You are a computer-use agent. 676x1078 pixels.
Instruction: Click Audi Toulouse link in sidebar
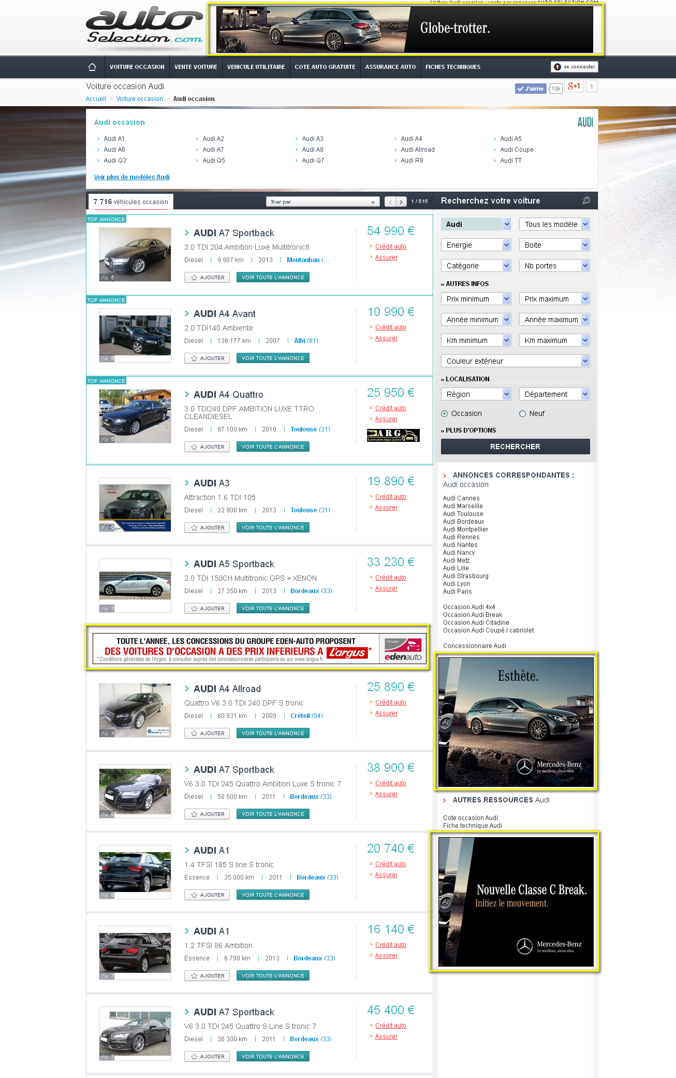[x=463, y=514]
